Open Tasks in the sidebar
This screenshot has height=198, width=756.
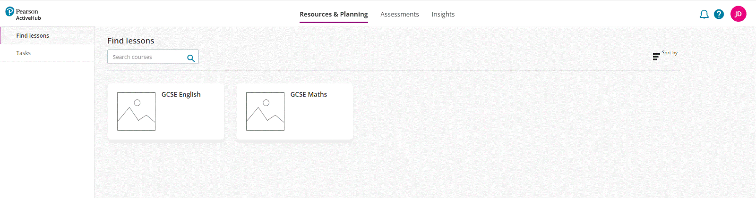[23, 53]
